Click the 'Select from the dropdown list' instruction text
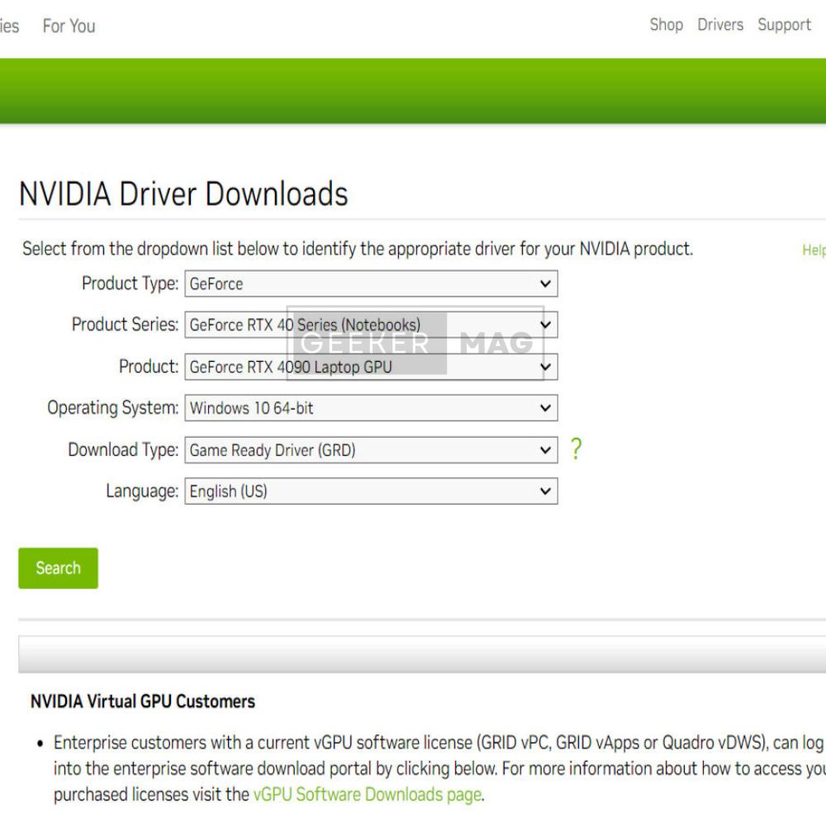Screen dimensions: 826x826 [357, 249]
